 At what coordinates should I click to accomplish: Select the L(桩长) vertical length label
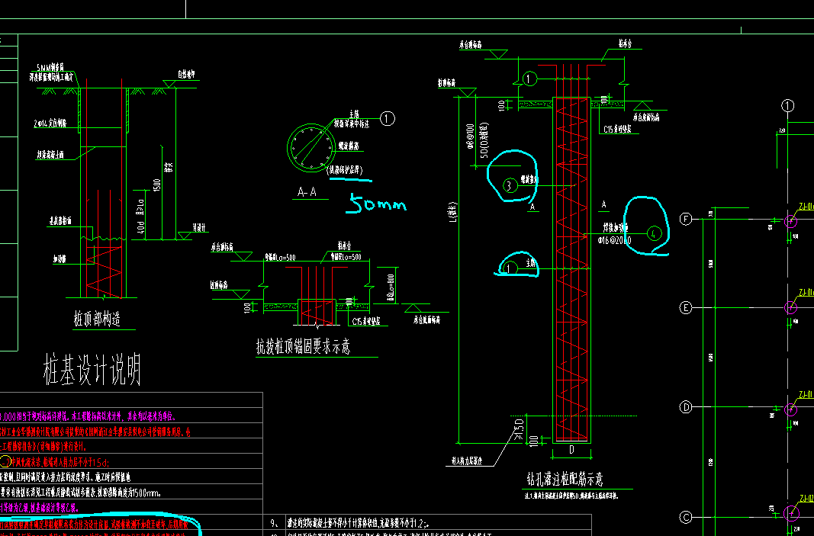click(453, 212)
